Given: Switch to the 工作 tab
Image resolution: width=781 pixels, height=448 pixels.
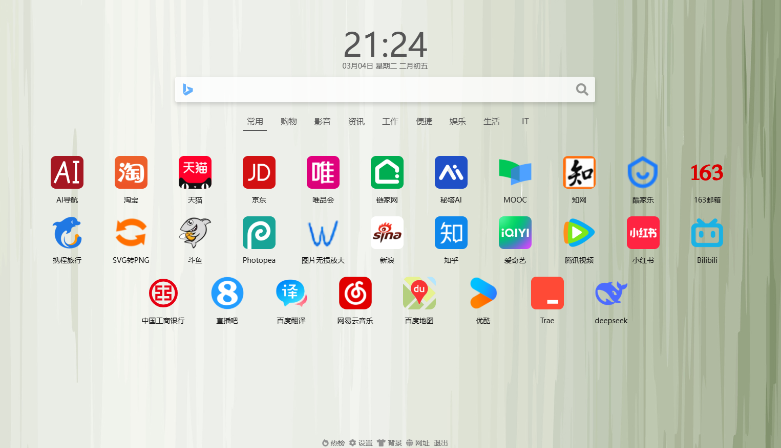Looking at the screenshot, I should (390, 122).
